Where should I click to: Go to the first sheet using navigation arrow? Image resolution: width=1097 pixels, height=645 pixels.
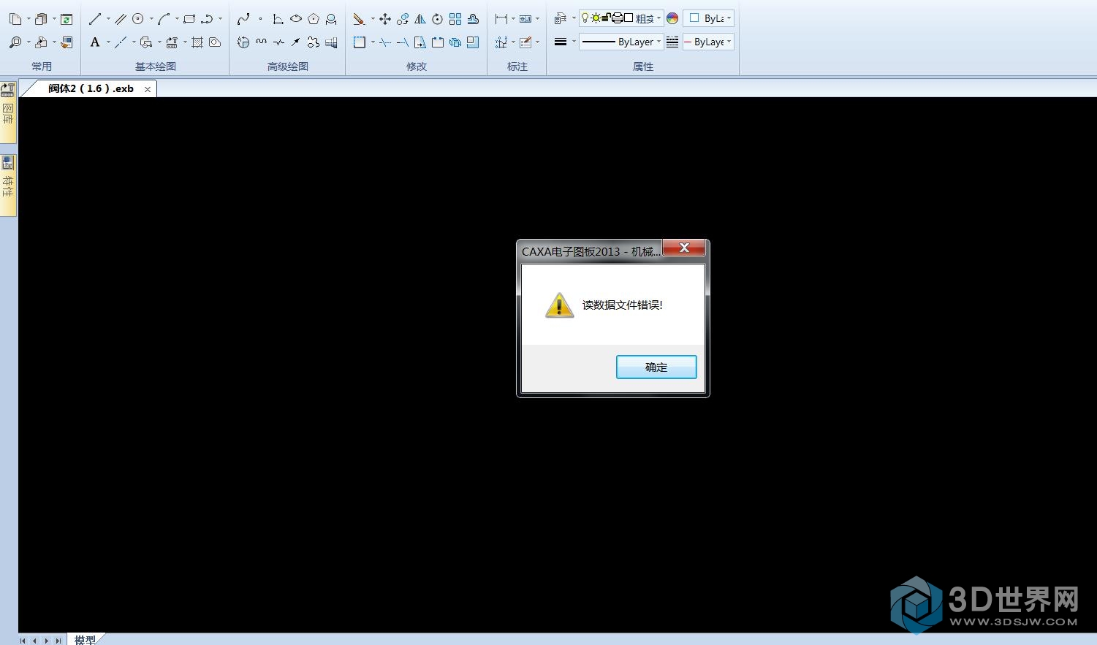(x=23, y=641)
